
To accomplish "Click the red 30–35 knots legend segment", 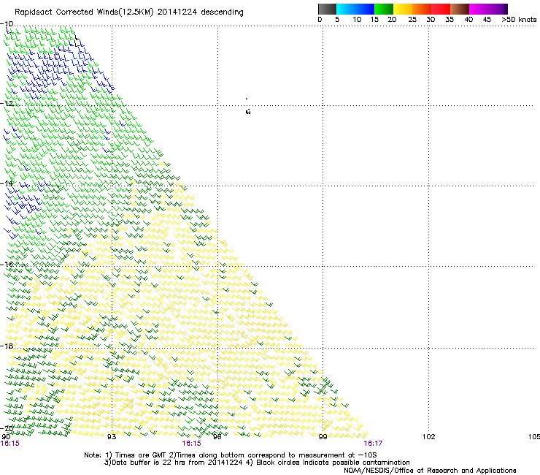I will 441,9.
